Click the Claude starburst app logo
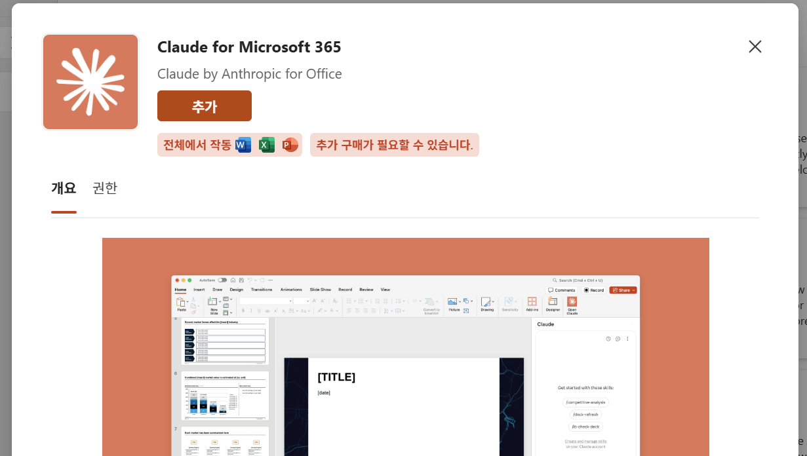This screenshot has height=456, width=807. 90,82
